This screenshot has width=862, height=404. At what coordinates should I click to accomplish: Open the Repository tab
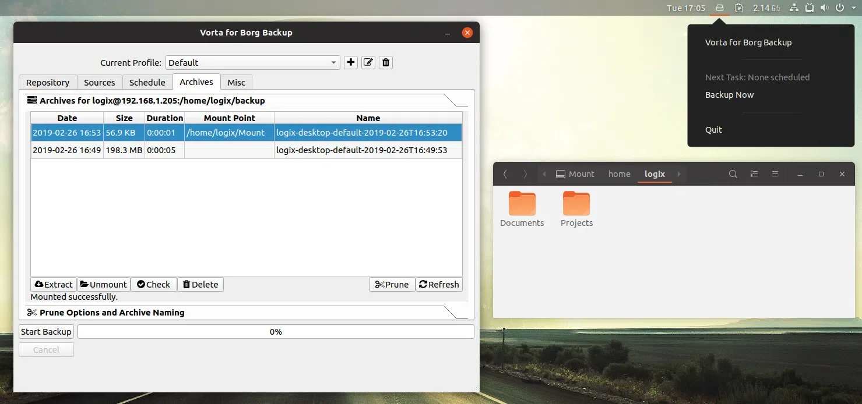pos(47,82)
